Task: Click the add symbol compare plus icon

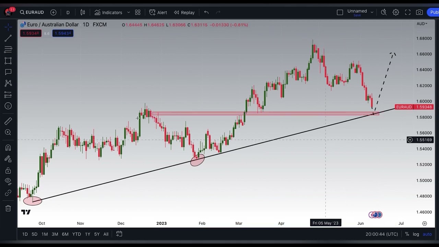Action: tap(53, 12)
